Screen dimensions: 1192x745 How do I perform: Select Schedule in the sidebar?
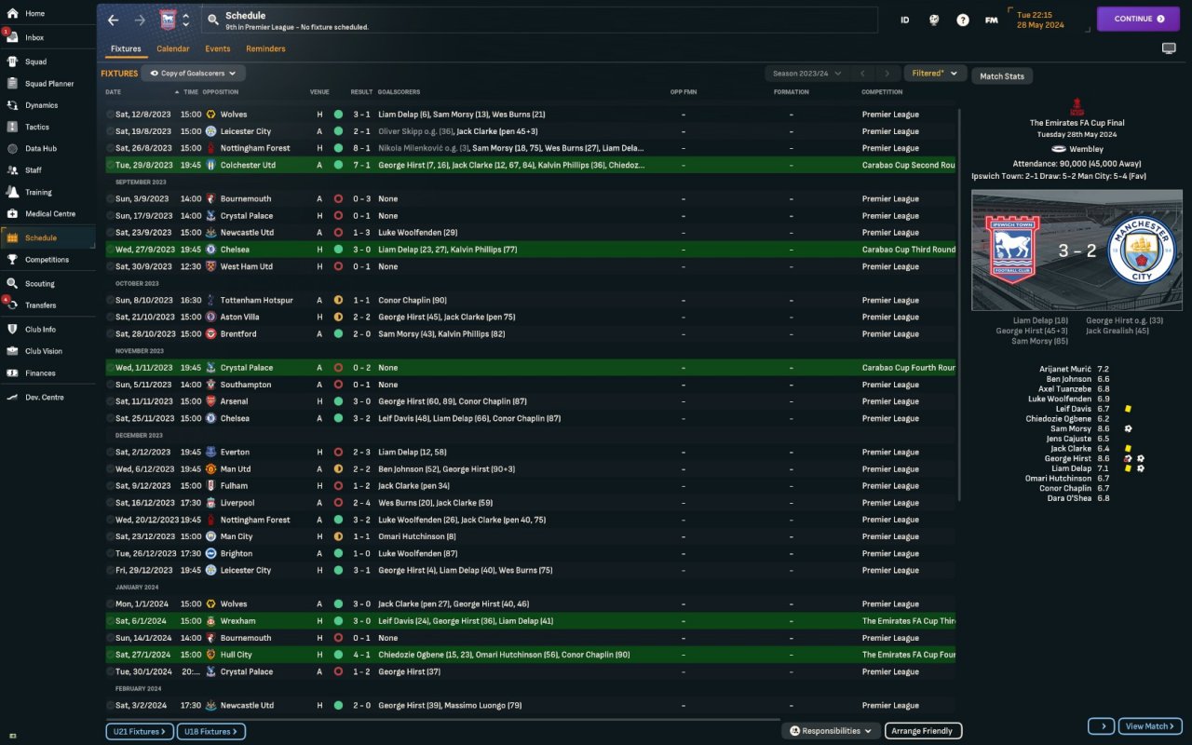point(47,237)
